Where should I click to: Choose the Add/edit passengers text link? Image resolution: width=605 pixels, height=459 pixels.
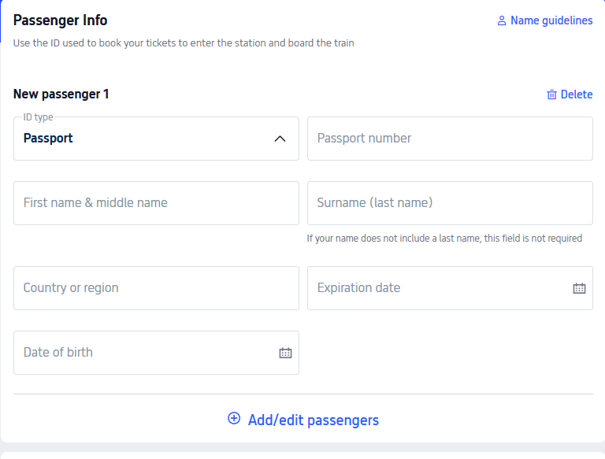coord(313,420)
